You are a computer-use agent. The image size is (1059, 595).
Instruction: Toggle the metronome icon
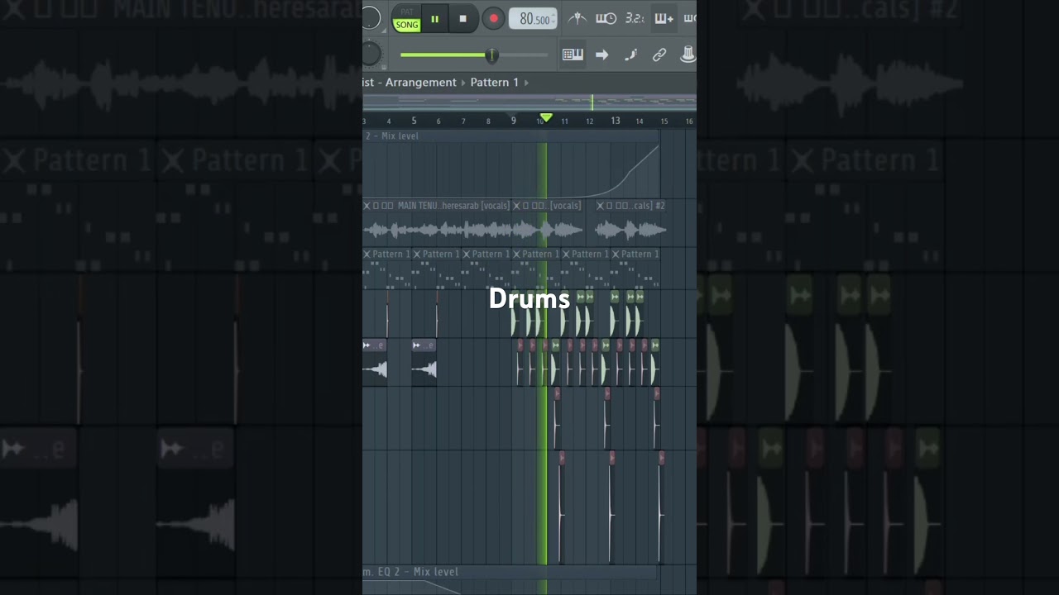577,18
